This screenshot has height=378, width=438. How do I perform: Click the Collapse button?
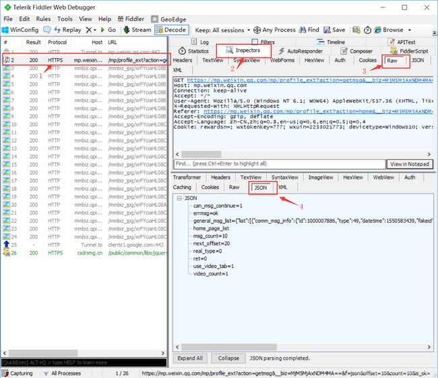click(228, 358)
